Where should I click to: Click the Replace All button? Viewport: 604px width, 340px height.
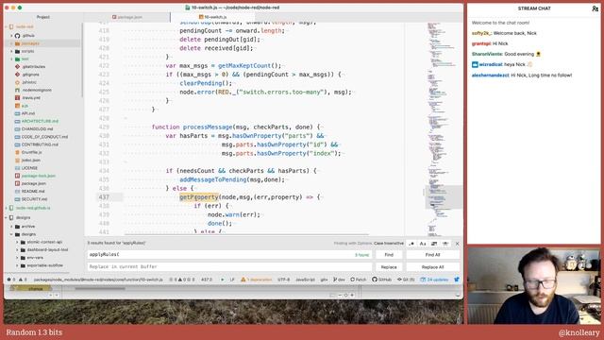click(432, 266)
